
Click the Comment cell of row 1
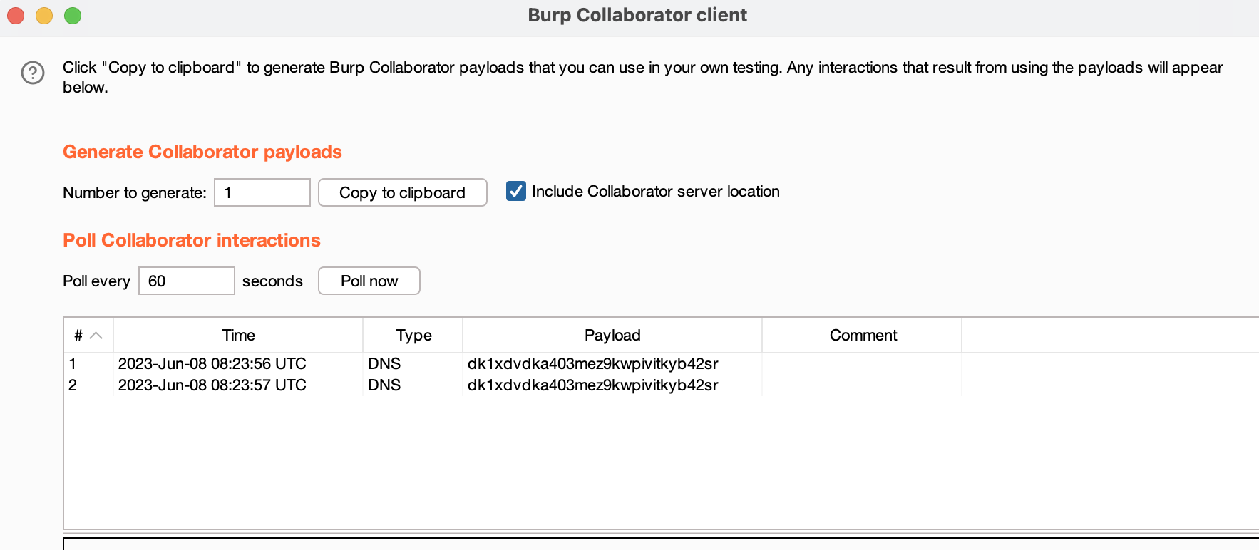pos(861,363)
